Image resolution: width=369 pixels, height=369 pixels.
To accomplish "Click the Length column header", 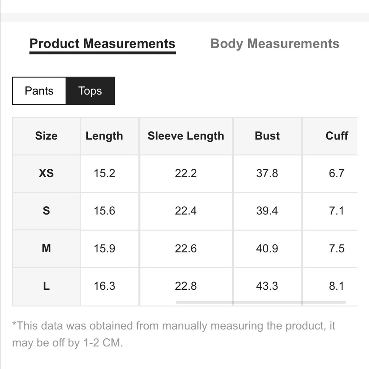I will pyautogui.click(x=104, y=136).
